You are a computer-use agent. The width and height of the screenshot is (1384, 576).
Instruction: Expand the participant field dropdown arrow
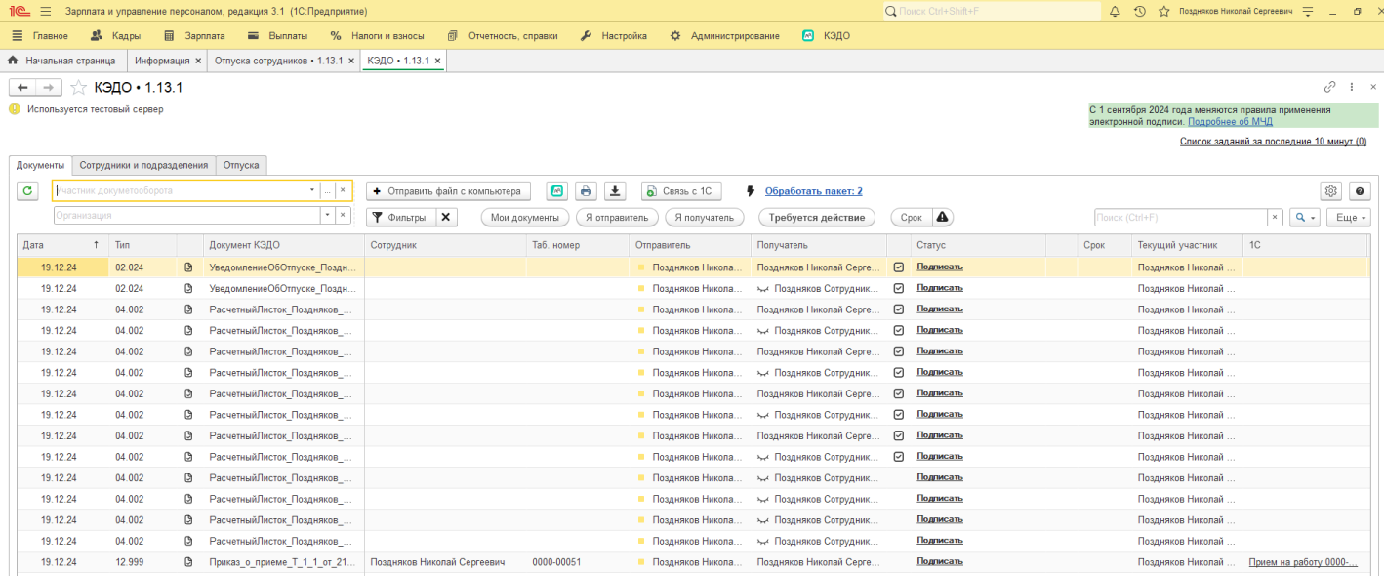coord(312,190)
